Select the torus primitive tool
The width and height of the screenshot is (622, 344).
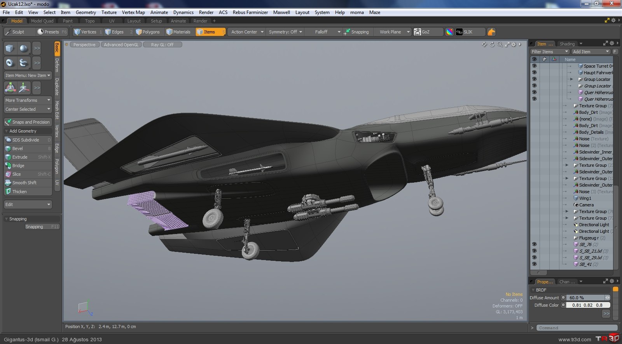(x=10, y=62)
